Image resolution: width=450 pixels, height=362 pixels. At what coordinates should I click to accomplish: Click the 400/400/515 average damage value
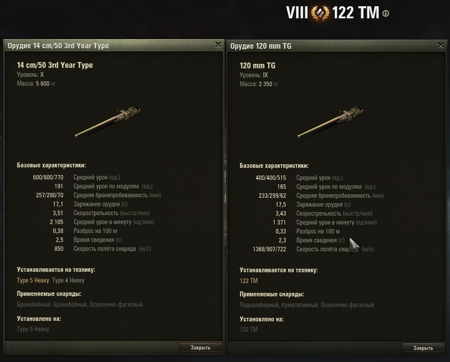click(x=271, y=178)
